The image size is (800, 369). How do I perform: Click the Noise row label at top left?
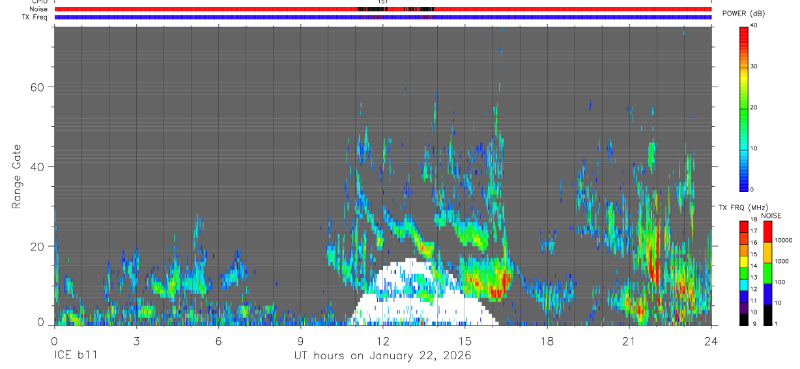pos(38,9)
